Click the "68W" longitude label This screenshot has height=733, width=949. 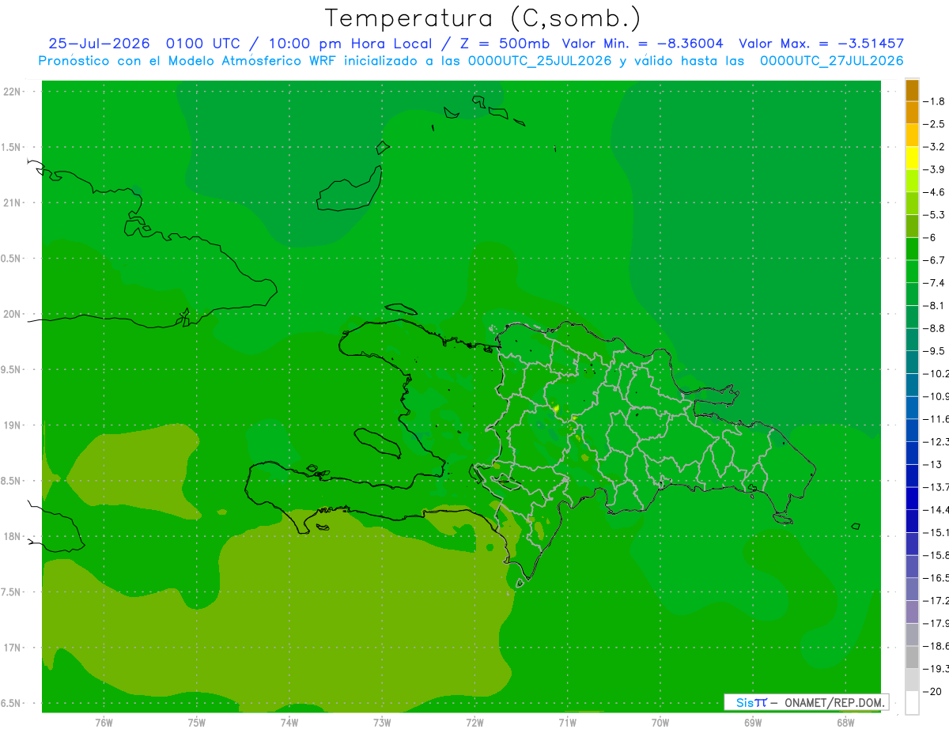click(x=845, y=723)
